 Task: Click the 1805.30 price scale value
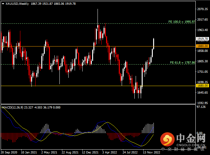pyautogui.click(x=202, y=61)
